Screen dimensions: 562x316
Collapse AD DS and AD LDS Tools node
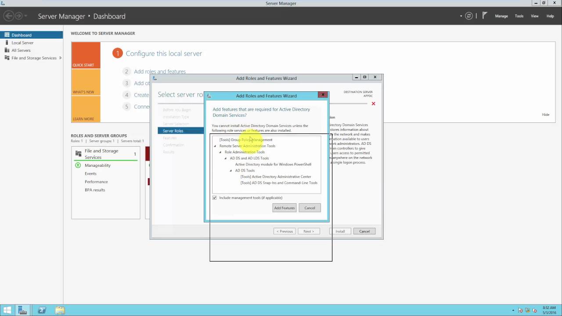[226, 158]
